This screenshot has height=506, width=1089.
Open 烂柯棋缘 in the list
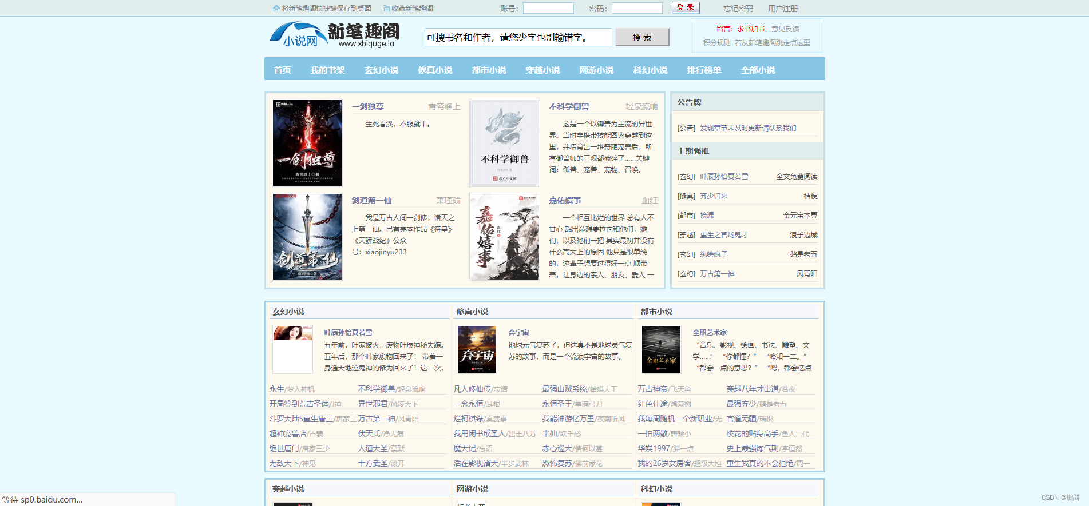tap(468, 419)
